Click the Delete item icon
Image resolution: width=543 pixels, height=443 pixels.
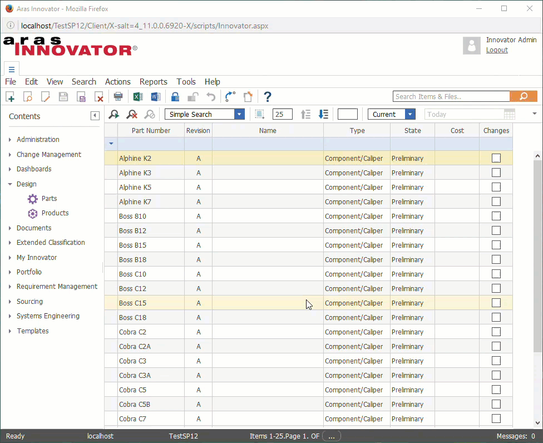click(99, 97)
